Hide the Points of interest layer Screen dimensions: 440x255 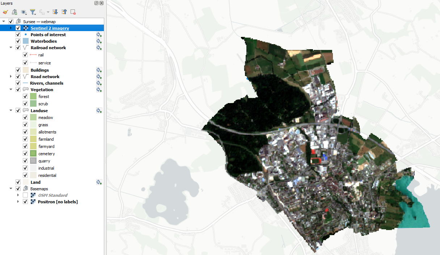18,35
